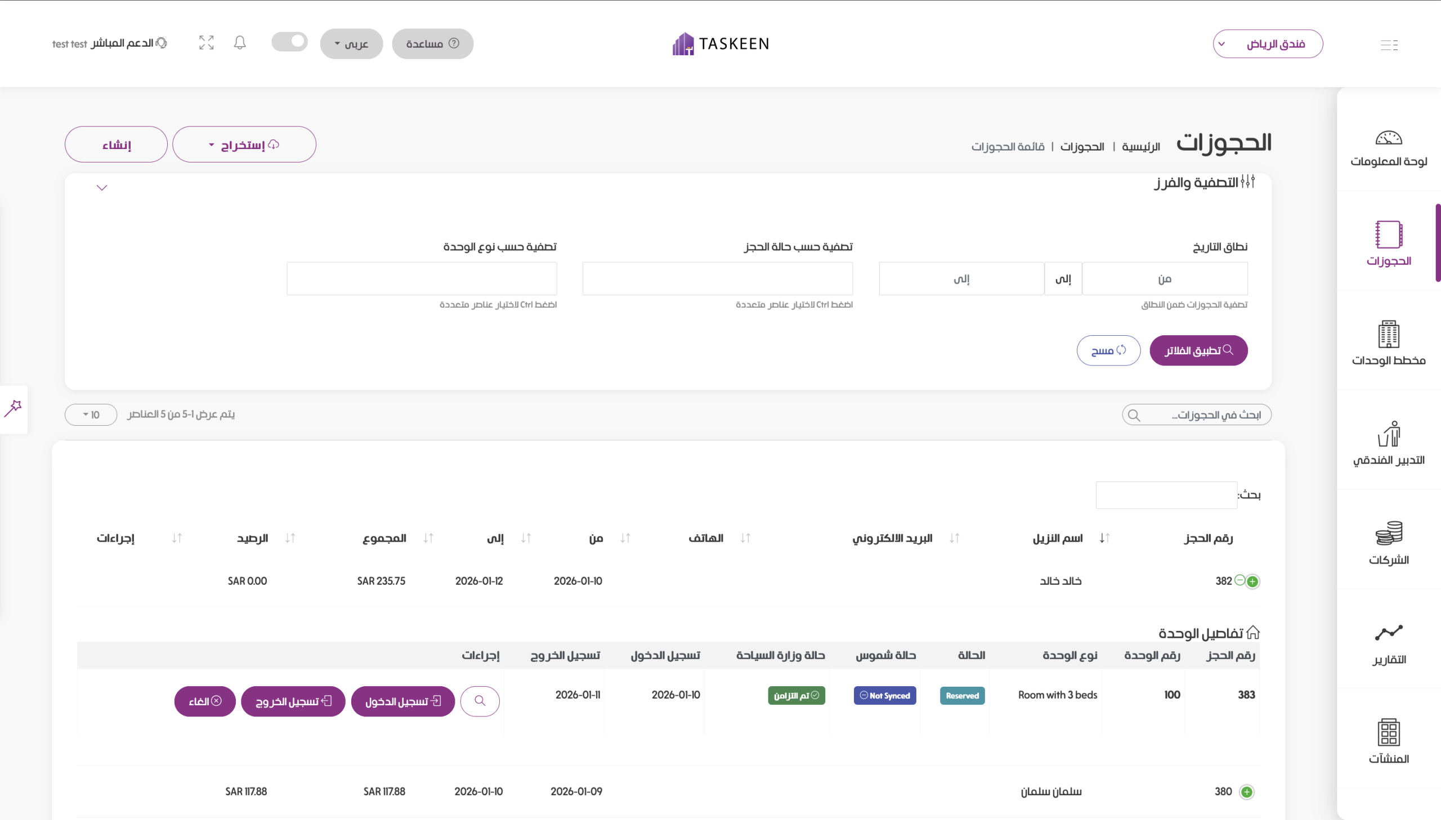The width and height of the screenshot is (1441, 820).
Task: Open the فندق الرياض hotel dropdown
Action: click(x=1268, y=44)
